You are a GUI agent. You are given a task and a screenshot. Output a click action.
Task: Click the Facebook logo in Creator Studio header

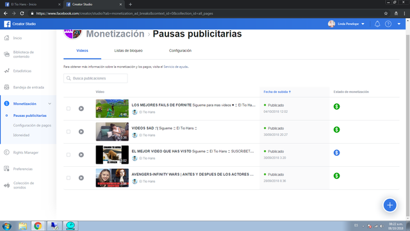click(x=7, y=24)
